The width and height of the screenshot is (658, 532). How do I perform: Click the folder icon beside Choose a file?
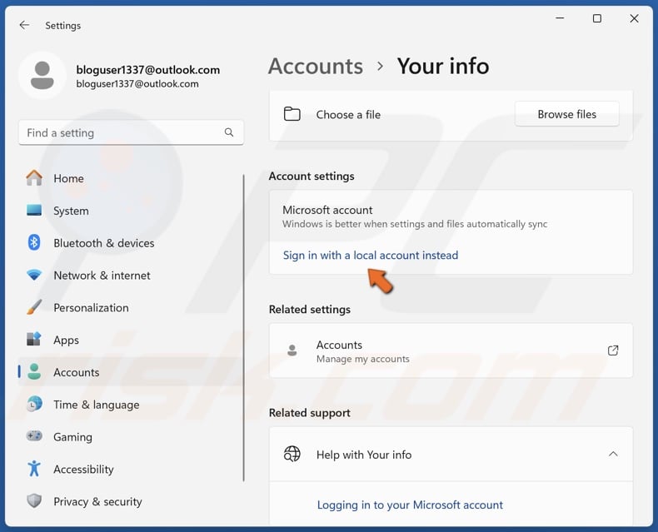pos(292,114)
